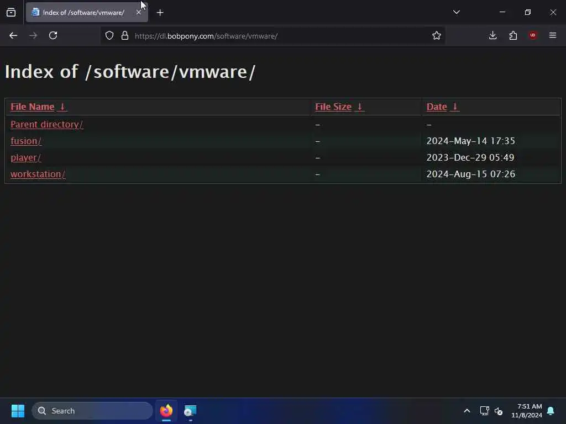The image size is (566, 424).
Task: Open the notifications bell icon
Action: tap(551, 411)
